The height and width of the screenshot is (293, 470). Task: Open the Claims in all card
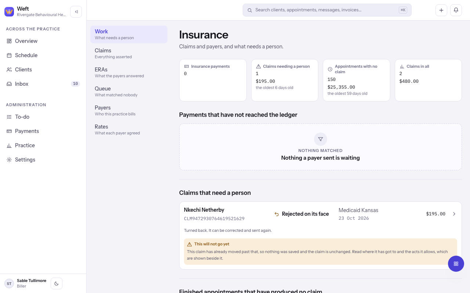click(428, 80)
